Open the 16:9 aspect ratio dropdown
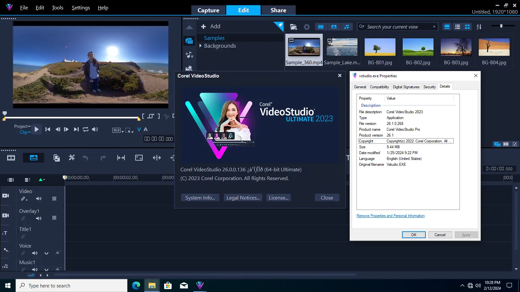This screenshot has width=520, height=292. (118, 130)
